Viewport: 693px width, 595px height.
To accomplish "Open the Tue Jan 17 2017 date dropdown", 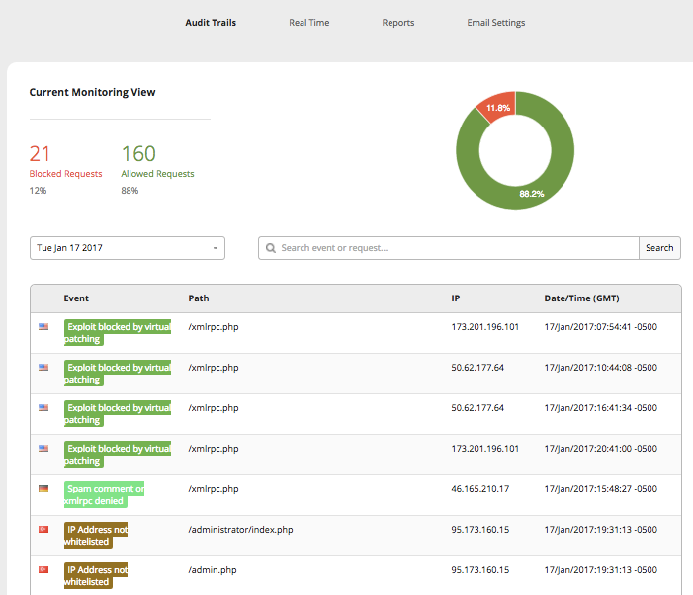I will (128, 248).
